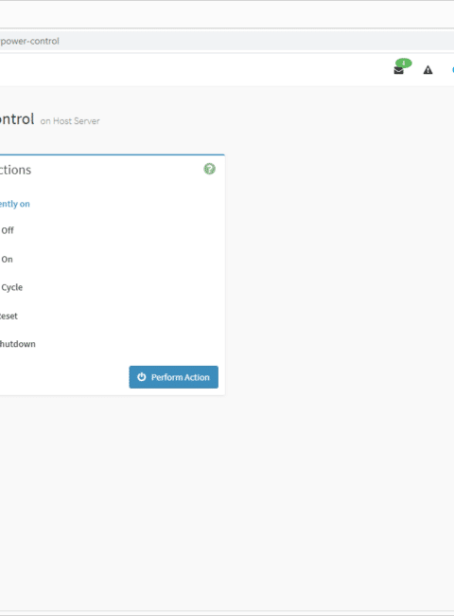Click the green message count badge
The height and width of the screenshot is (616, 454).
coord(404,63)
